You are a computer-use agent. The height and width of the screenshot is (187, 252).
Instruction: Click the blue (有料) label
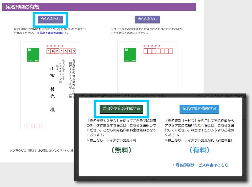(x=199, y=150)
